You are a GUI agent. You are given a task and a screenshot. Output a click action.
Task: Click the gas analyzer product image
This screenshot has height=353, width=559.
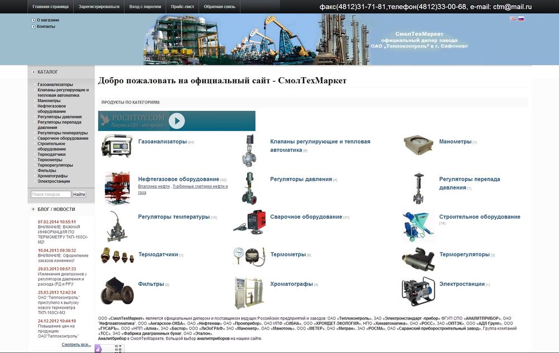coord(117,145)
